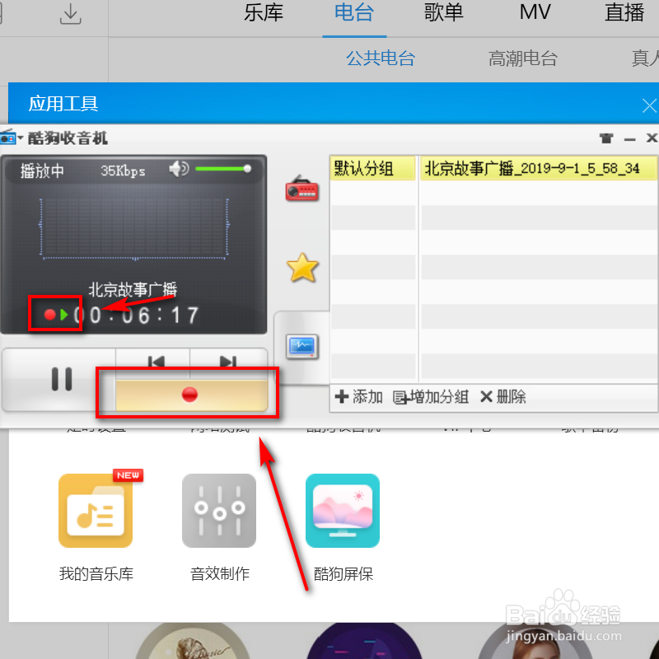
Task: Open favorites with the yellow star icon
Action: tap(302, 267)
